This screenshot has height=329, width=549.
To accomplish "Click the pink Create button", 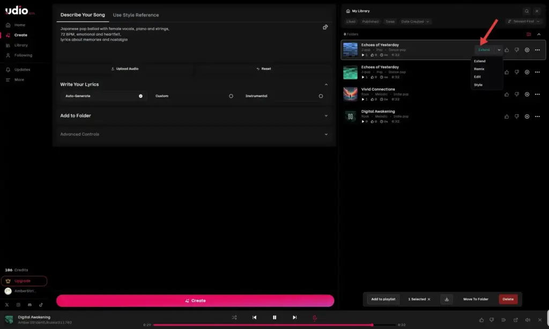I will pyautogui.click(x=195, y=301).
